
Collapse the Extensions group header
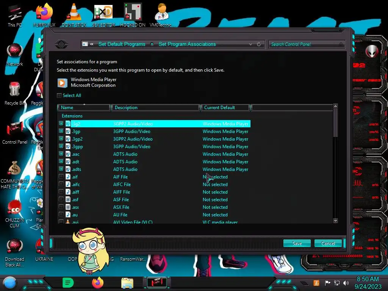tap(72, 116)
